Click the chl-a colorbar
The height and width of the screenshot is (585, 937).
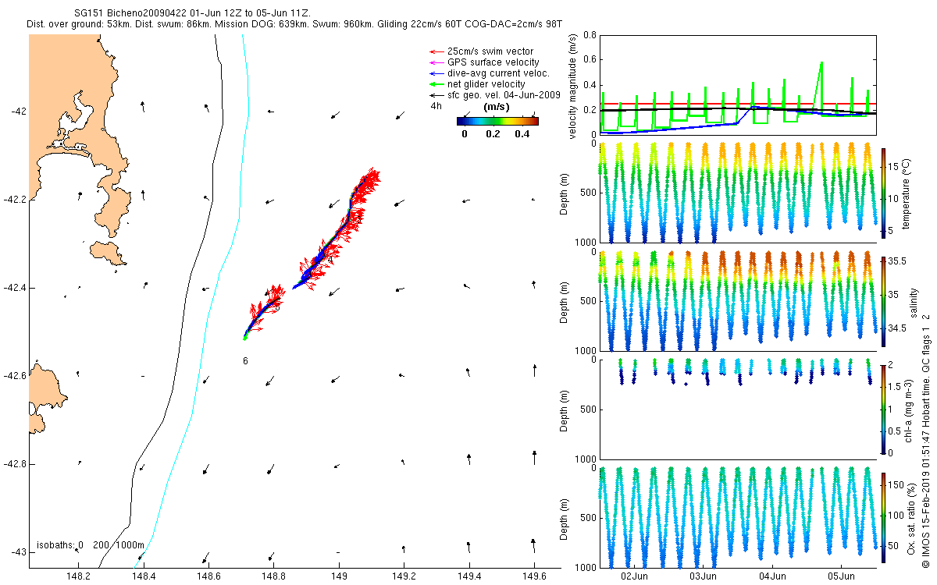(883, 408)
